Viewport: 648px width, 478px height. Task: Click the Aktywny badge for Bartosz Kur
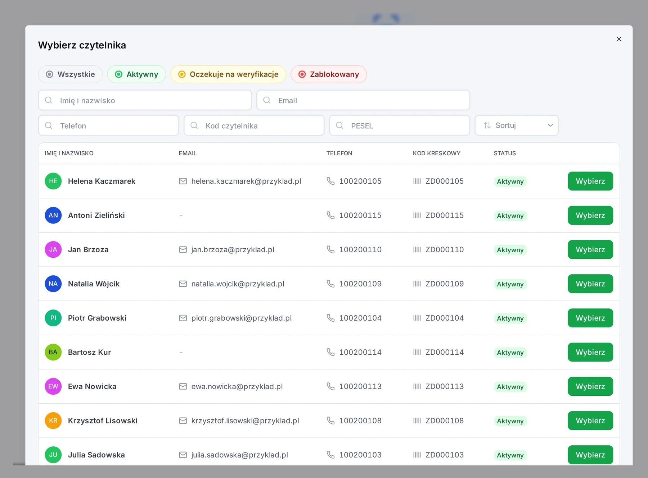pos(510,353)
